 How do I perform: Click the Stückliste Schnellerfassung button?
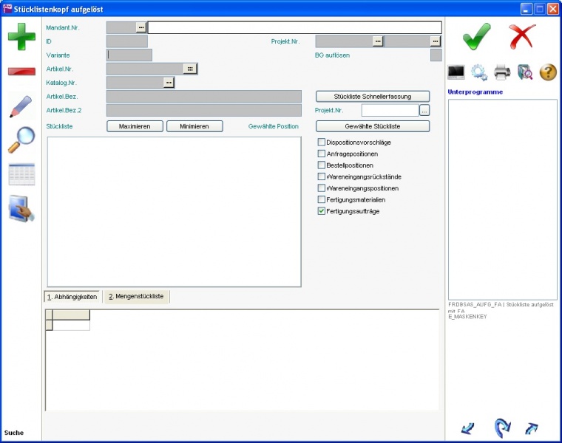click(373, 97)
